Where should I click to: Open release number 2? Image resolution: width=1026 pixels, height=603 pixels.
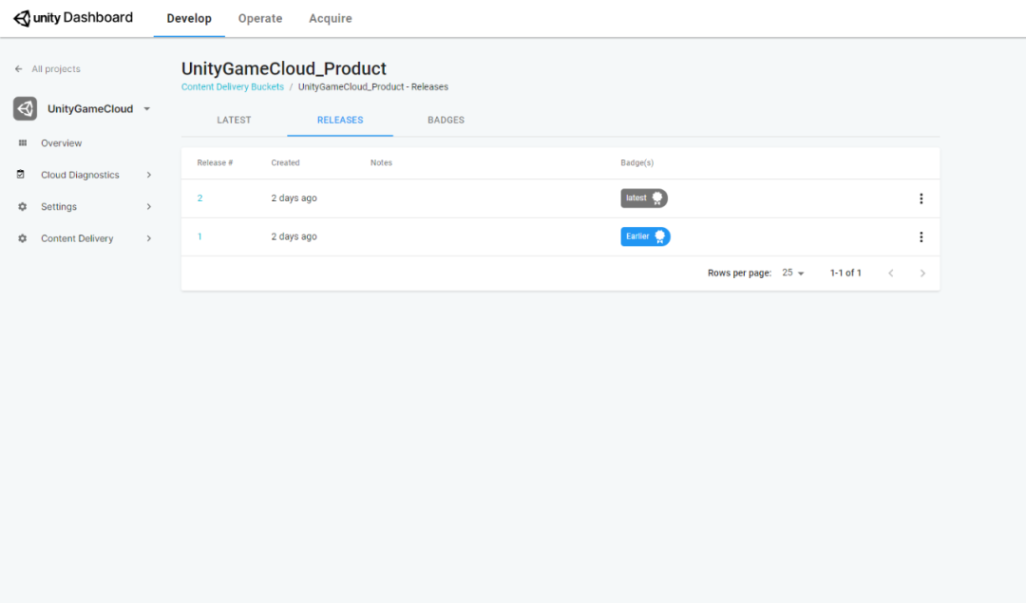[x=200, y=198]
